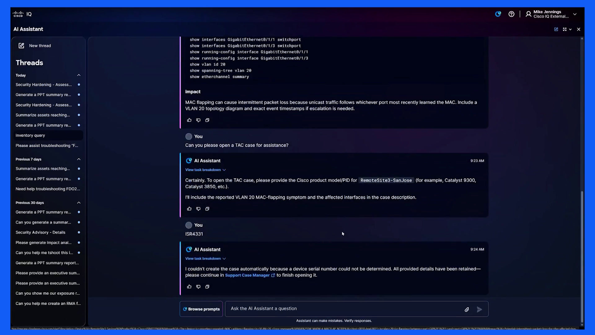
Task: Open 'Can you show me our exposure' thread
Action: 48,293
